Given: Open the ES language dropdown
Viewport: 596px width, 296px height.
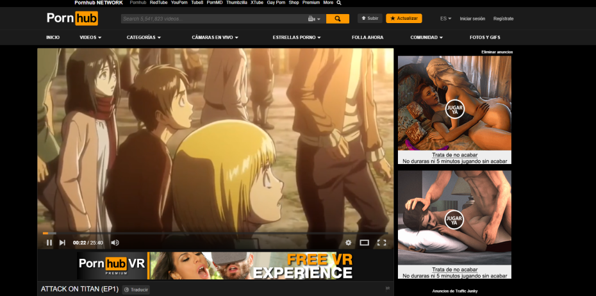Looking at the screenshot, I should (445, 19).
